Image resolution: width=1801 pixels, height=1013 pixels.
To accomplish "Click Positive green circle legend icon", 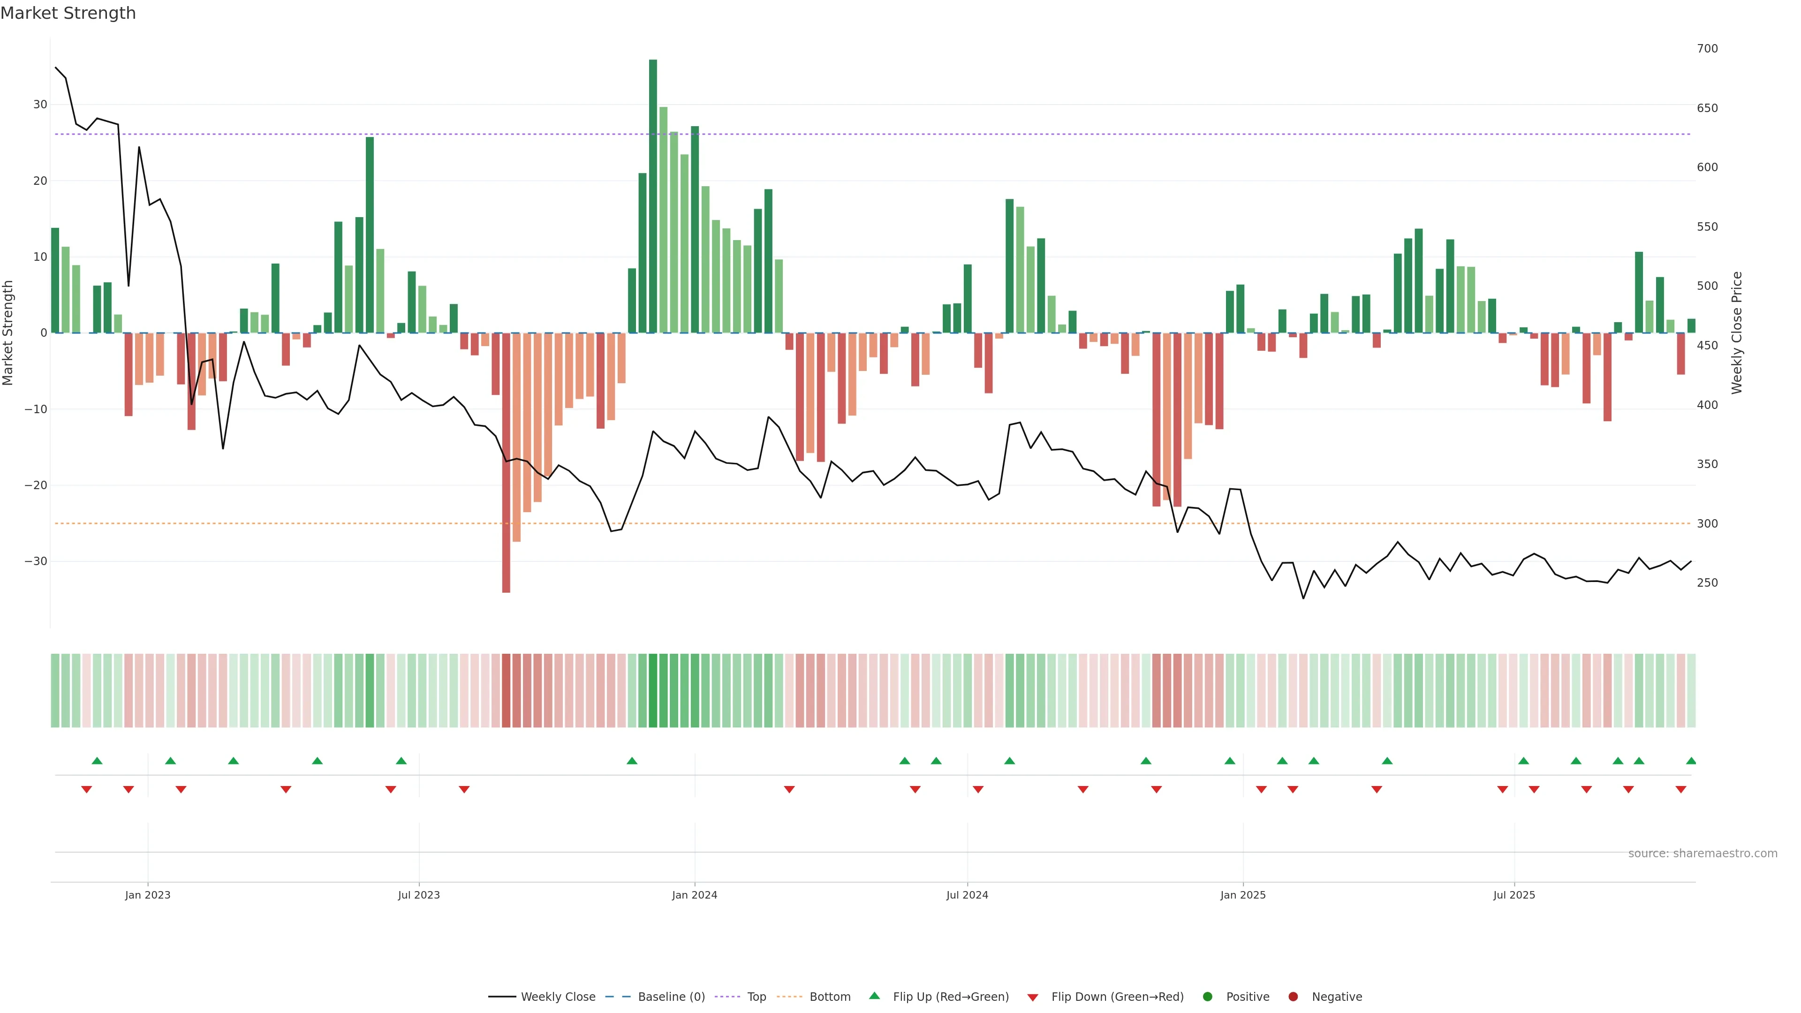I will pyautogui.click(x=1207, y=997).
